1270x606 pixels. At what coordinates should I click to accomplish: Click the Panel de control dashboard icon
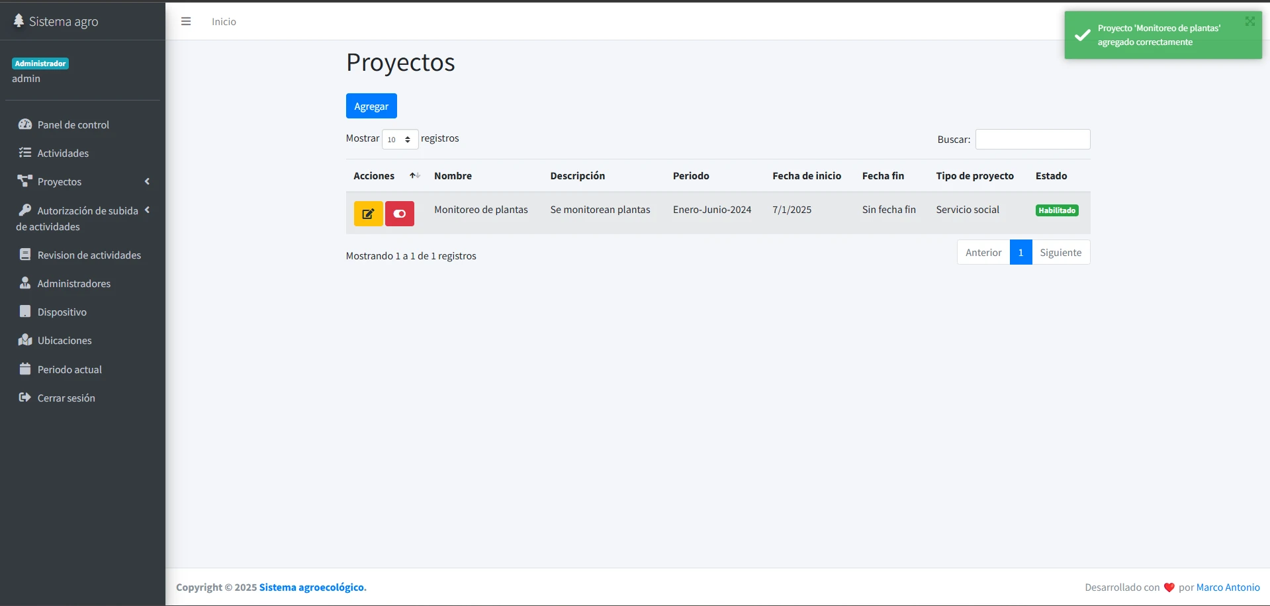[25, 124]
